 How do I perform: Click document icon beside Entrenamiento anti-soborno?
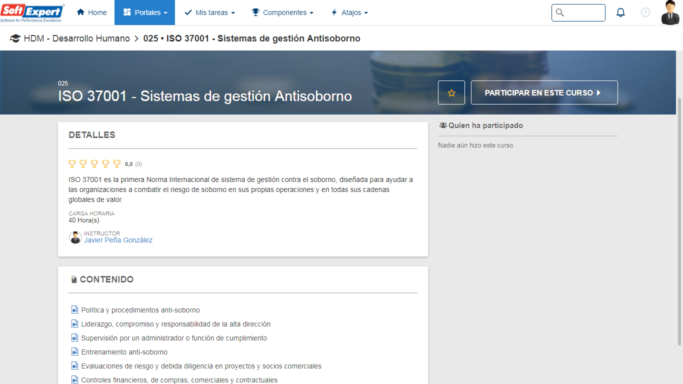coord(75,352)
